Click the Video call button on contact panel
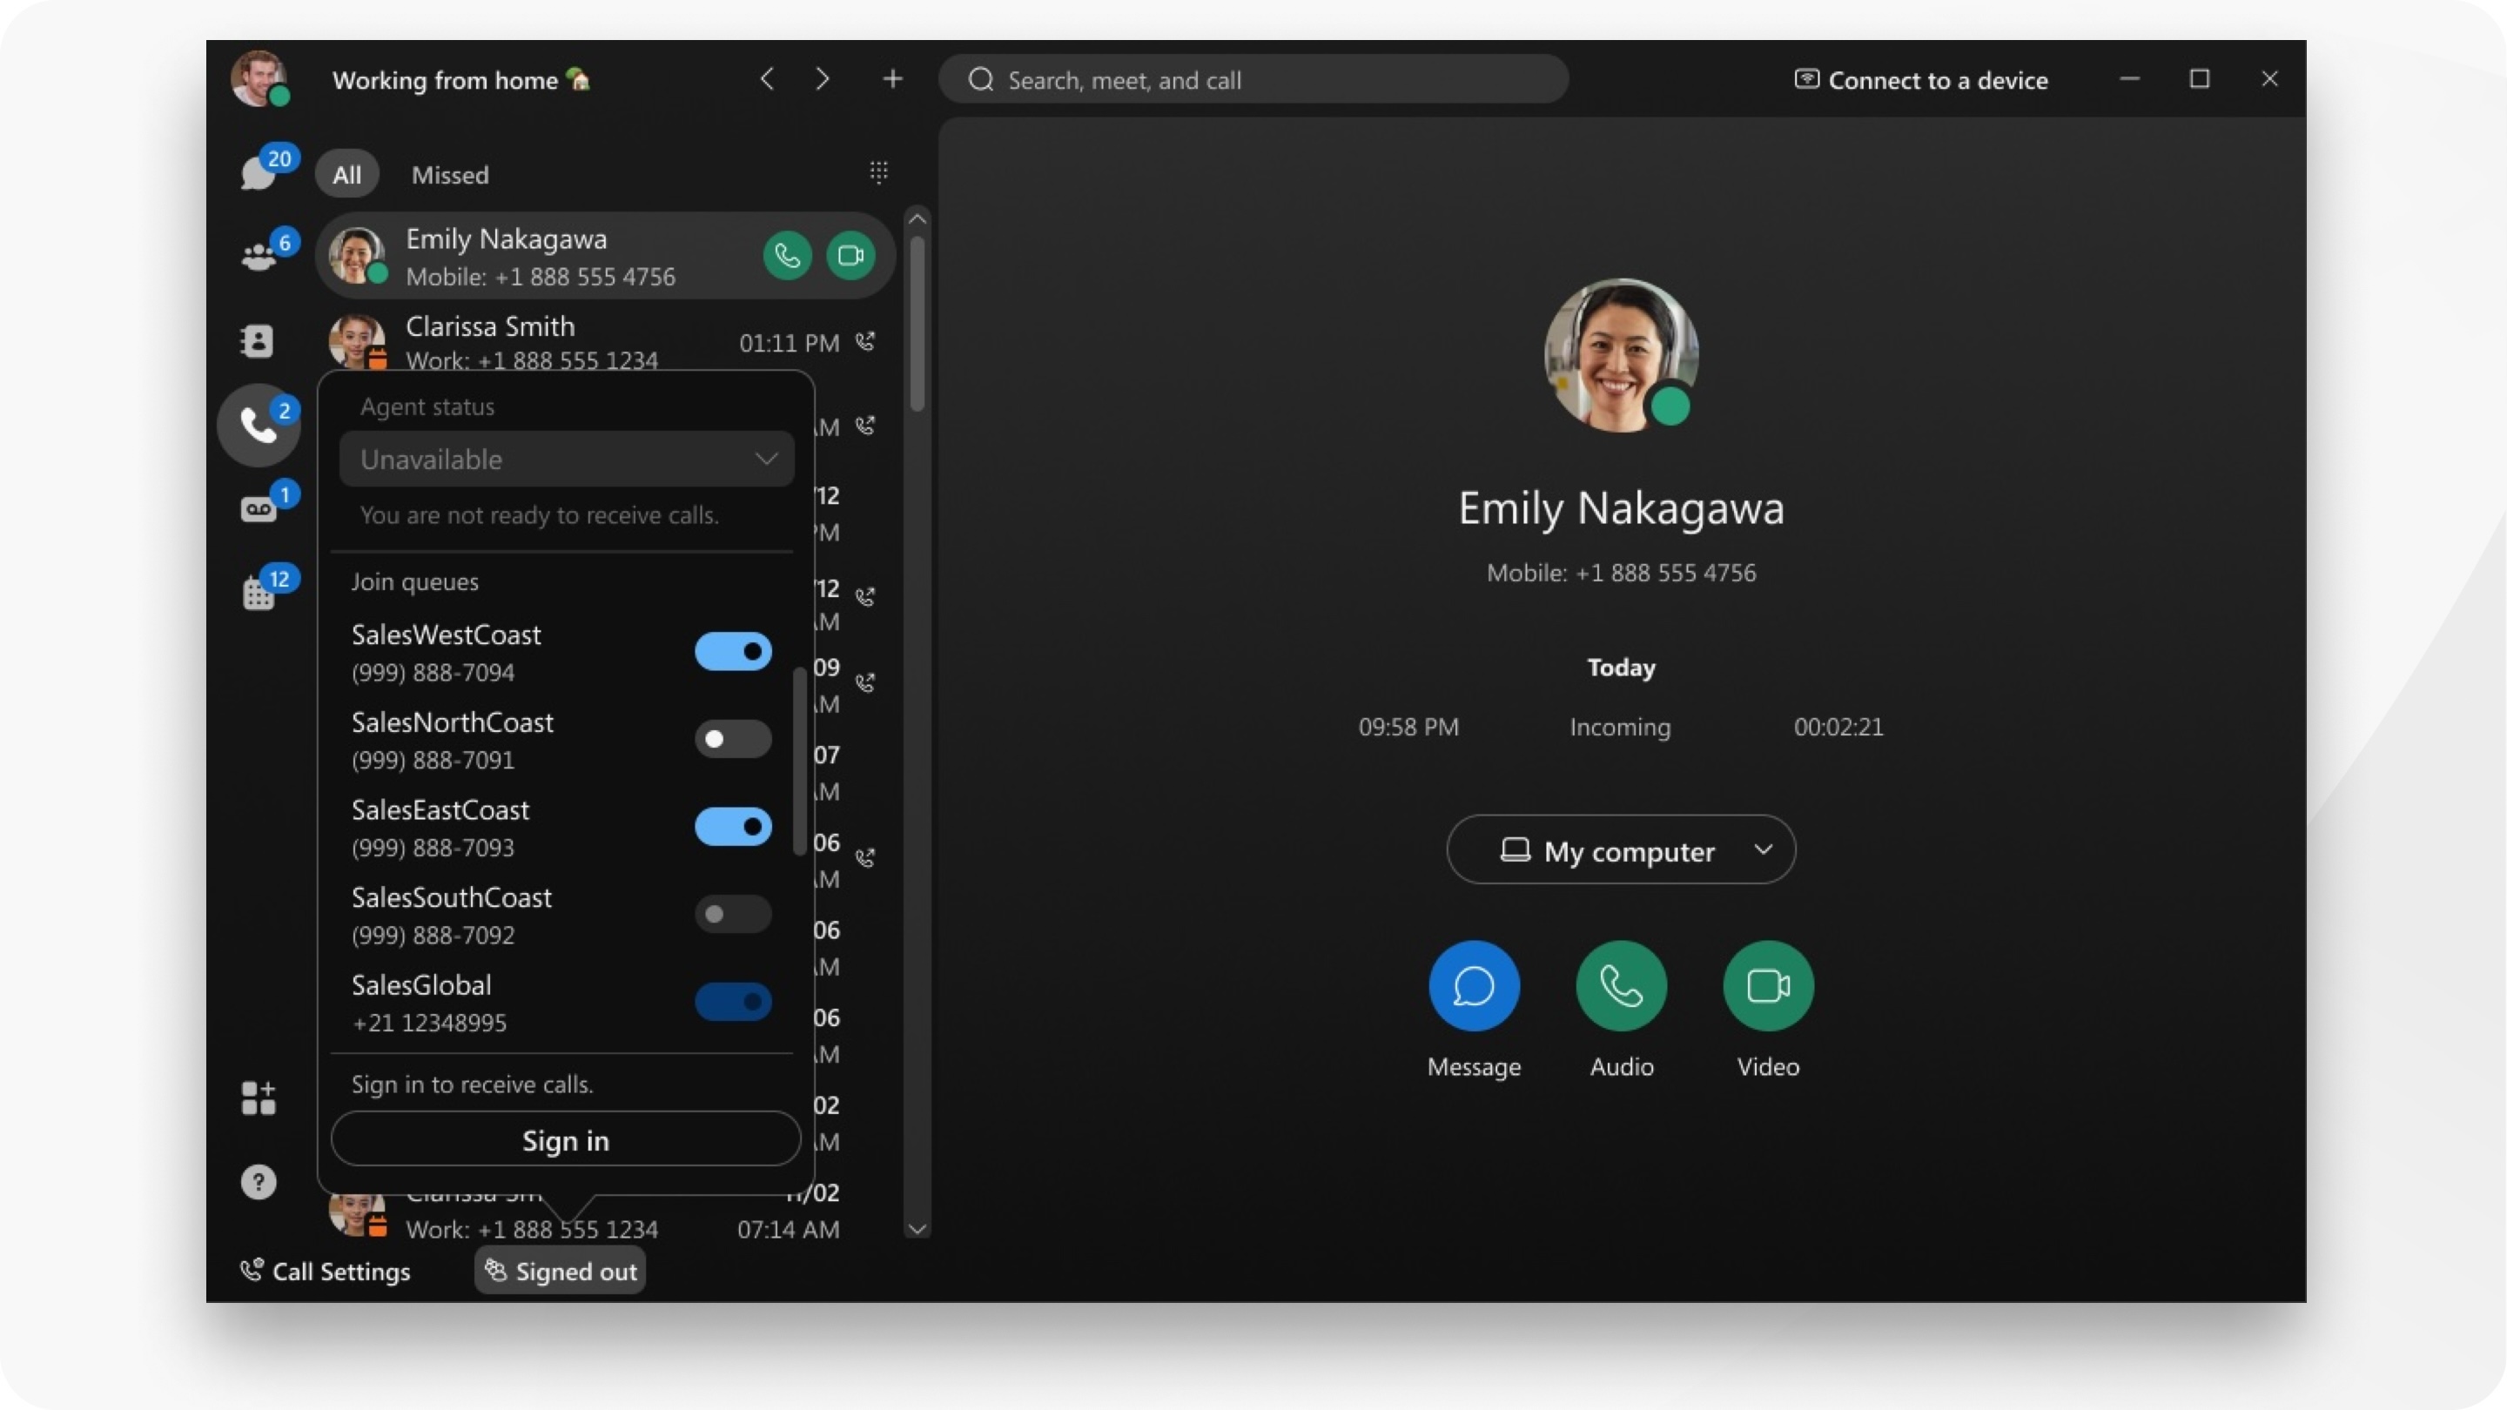 pyautogui.click(x=1768, y=984)
